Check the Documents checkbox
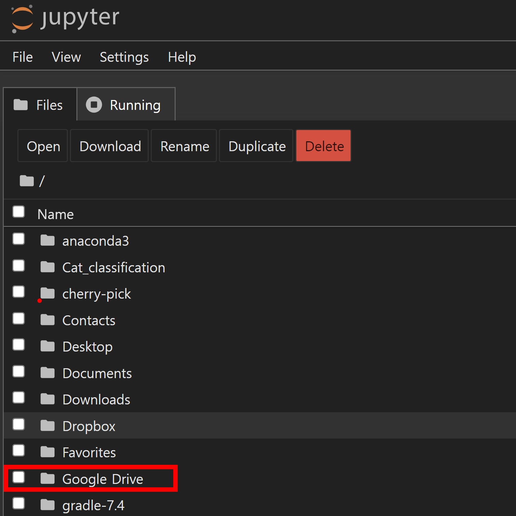 [19, 371]
